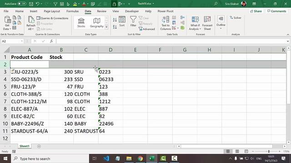The width and height of the screenshot is (291, 163).
Task: Open the Comments pane button
Action: tap(277, 11)
